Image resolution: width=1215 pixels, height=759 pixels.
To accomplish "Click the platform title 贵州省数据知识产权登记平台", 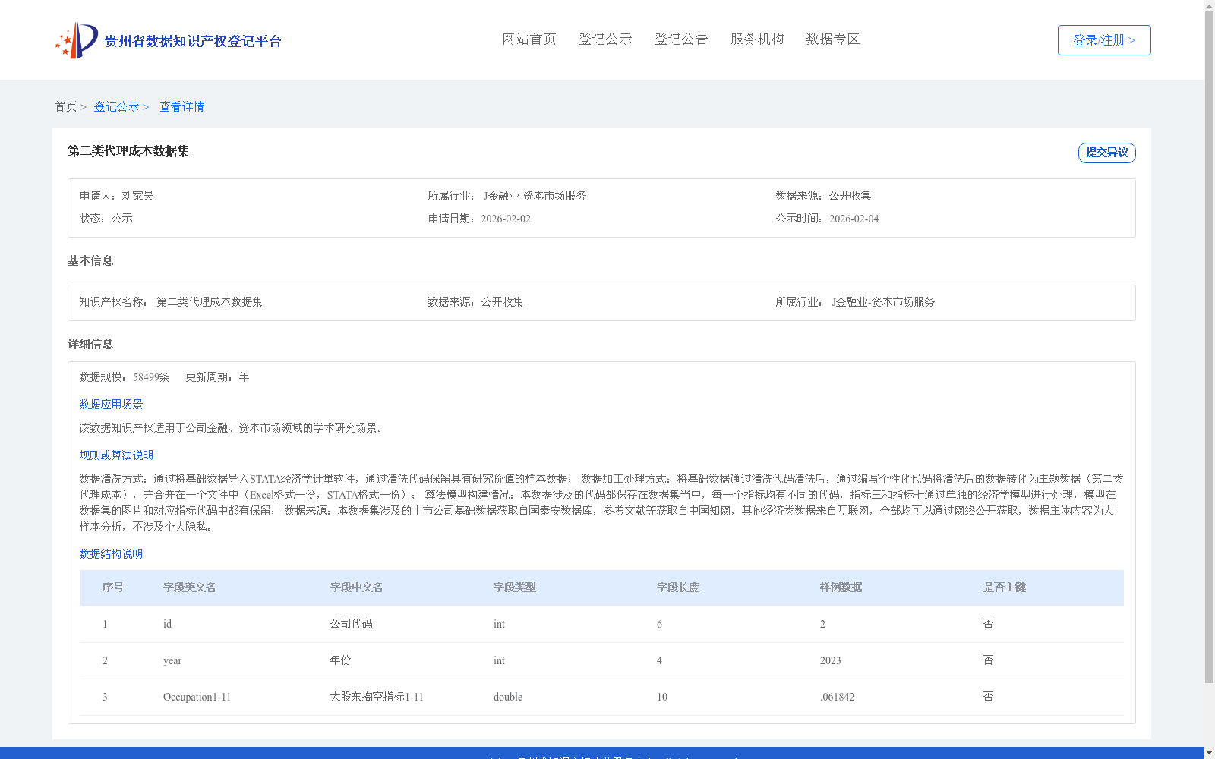I will pos(193,41).
